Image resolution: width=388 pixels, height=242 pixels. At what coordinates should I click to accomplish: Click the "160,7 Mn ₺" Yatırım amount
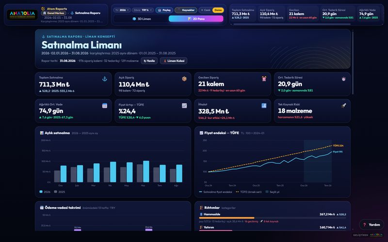pos(327,227)
